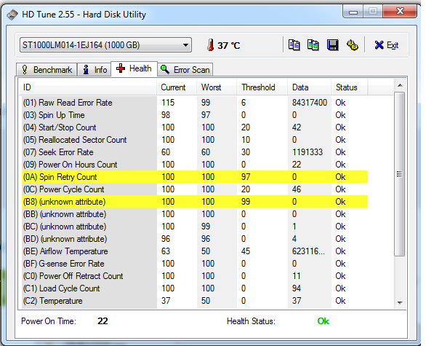Select the (07) Seek Error Rate row
Viewport: 426px width, 346px height.
[195, 152]
